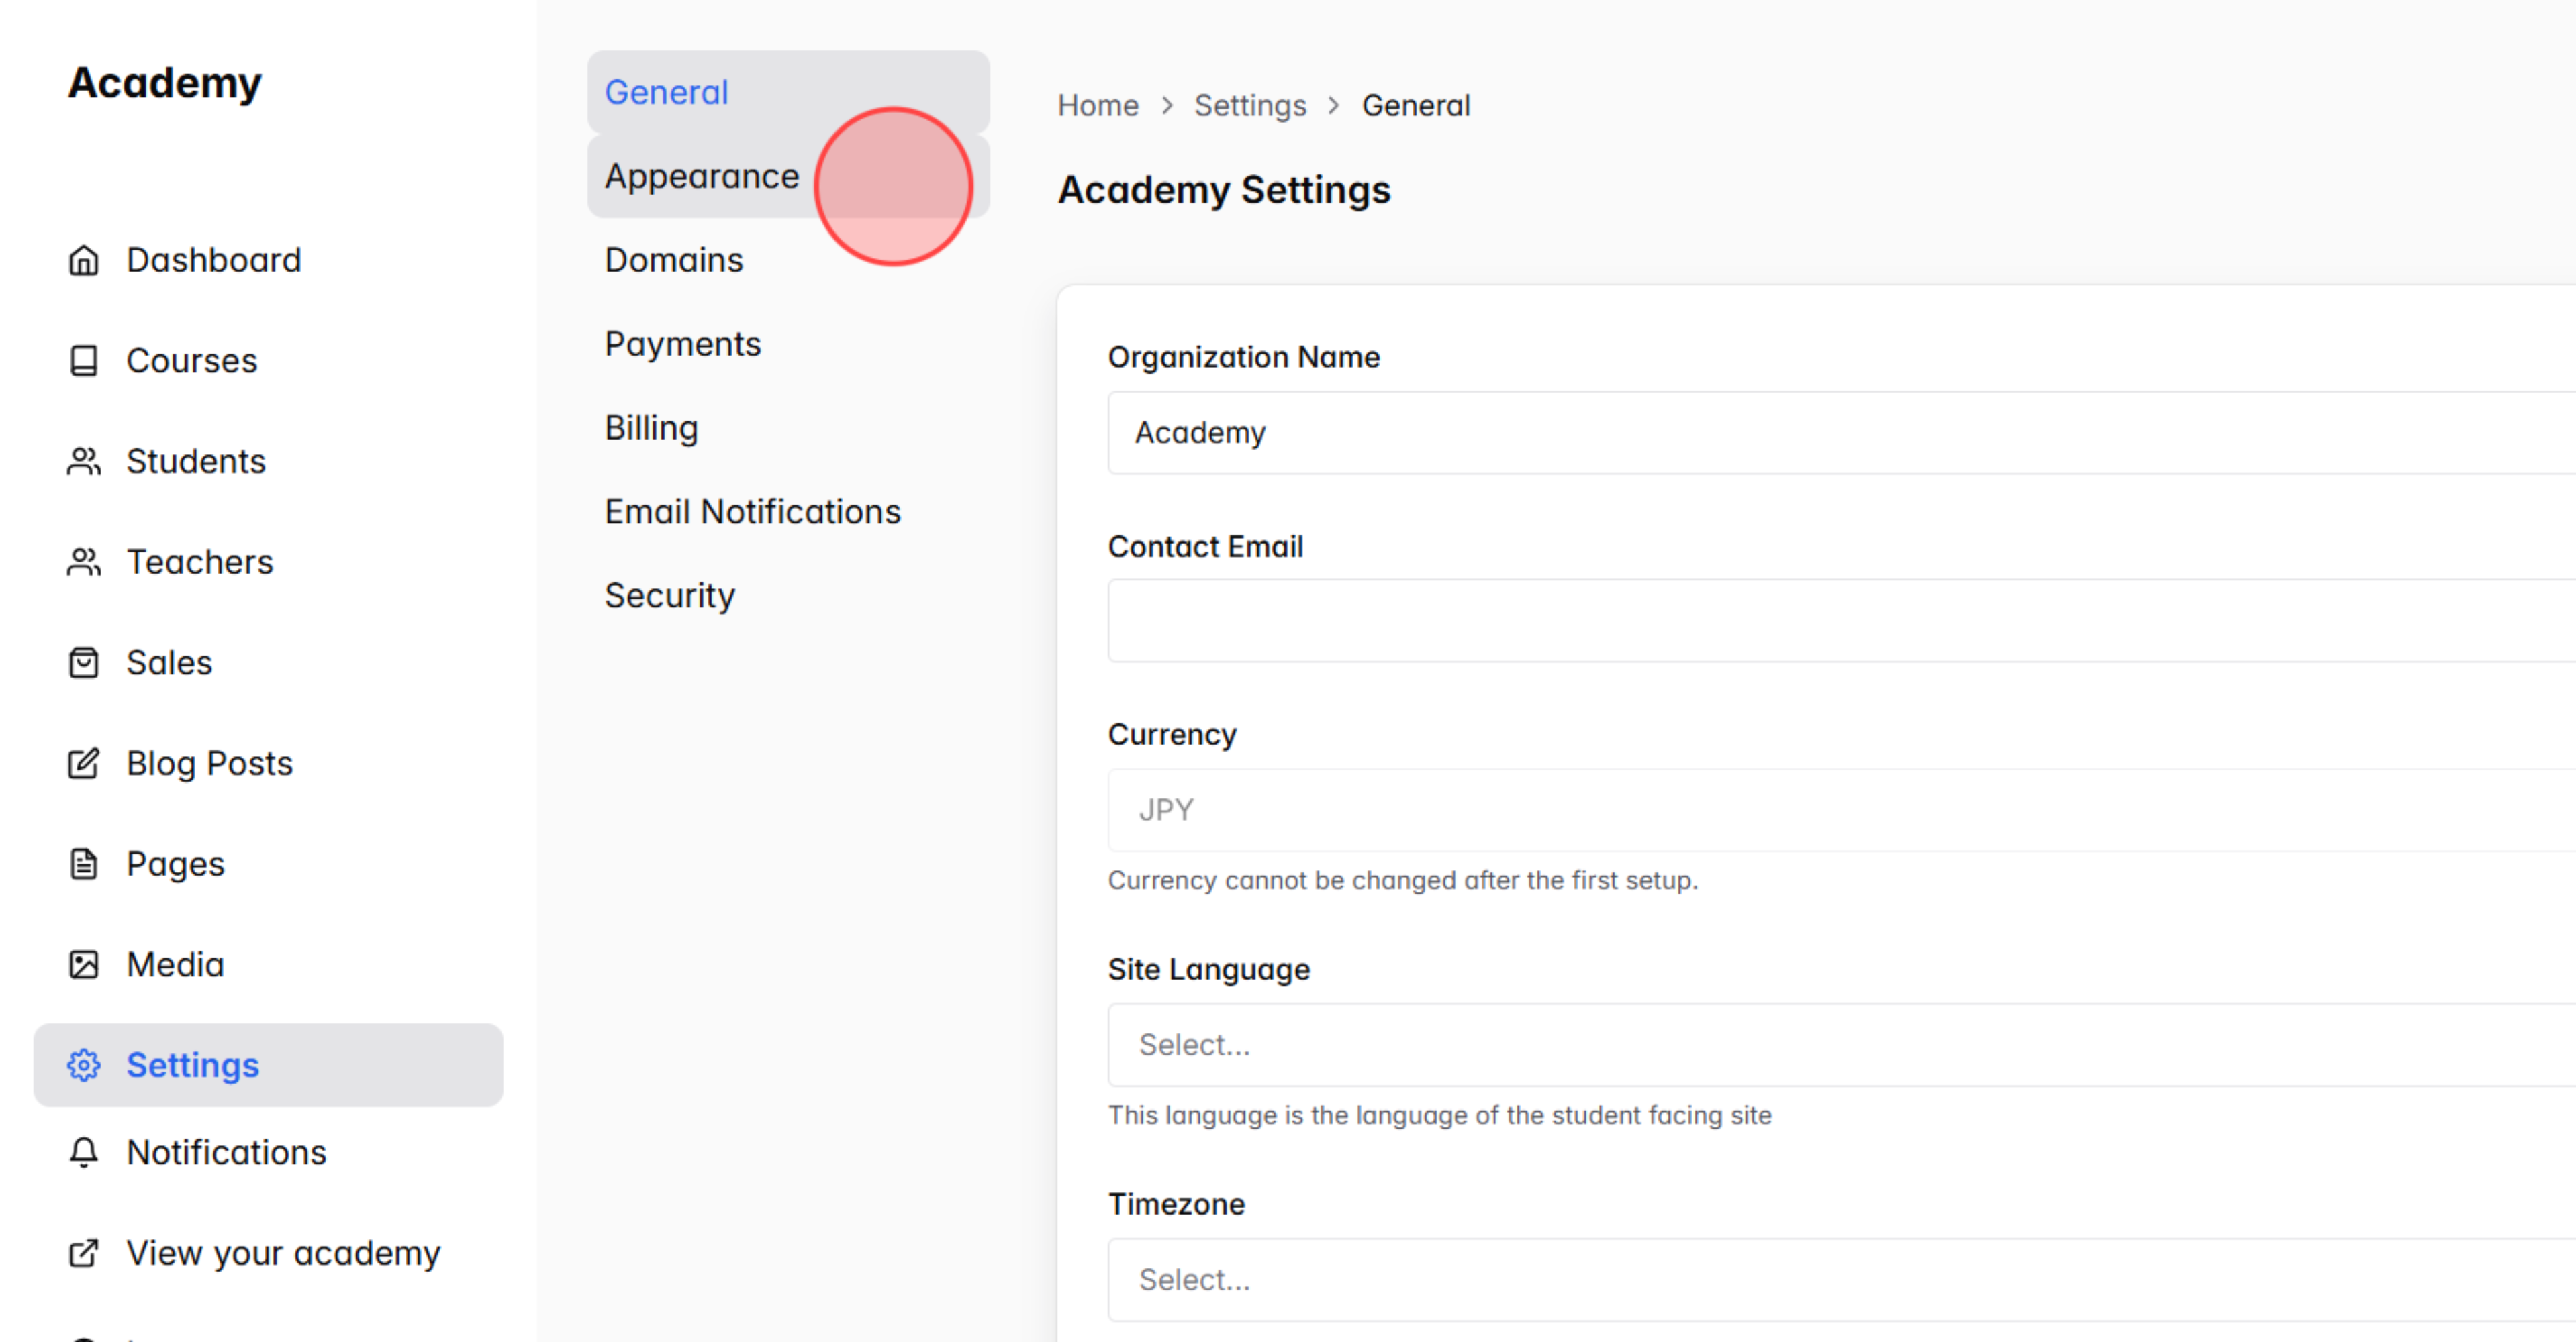Click the View your academy external-link icon
Image resolution: width=2576 pixels, height=1342 pixels.
point(84,1253)
